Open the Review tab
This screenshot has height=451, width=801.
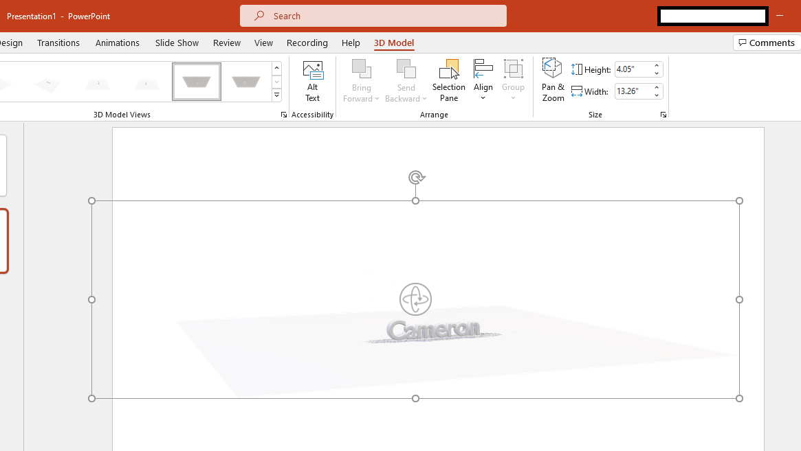[227, 43]
